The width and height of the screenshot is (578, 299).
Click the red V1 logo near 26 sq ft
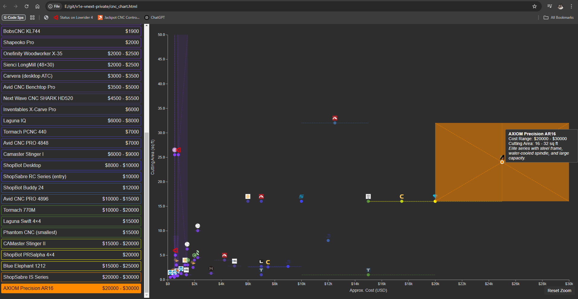[178, 150]
